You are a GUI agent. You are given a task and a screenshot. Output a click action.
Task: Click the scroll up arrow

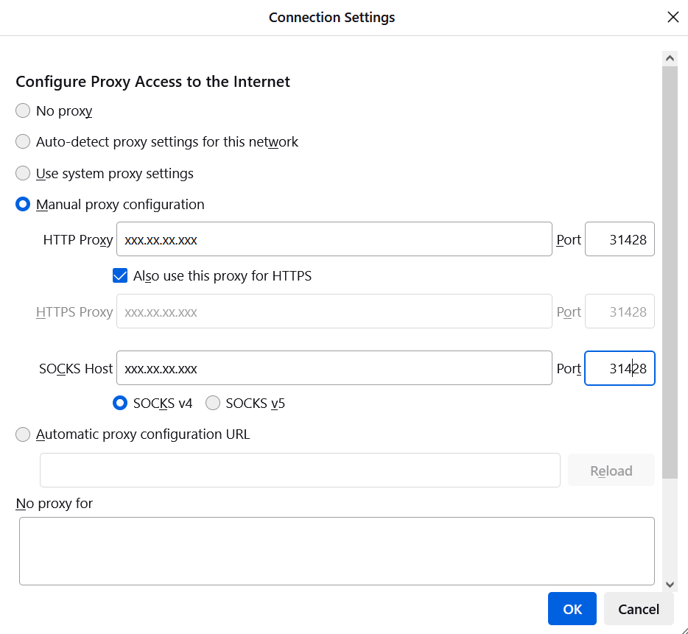[670, 58]
